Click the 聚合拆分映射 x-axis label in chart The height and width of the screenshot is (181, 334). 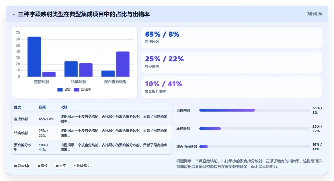click(x=115, y=82)
